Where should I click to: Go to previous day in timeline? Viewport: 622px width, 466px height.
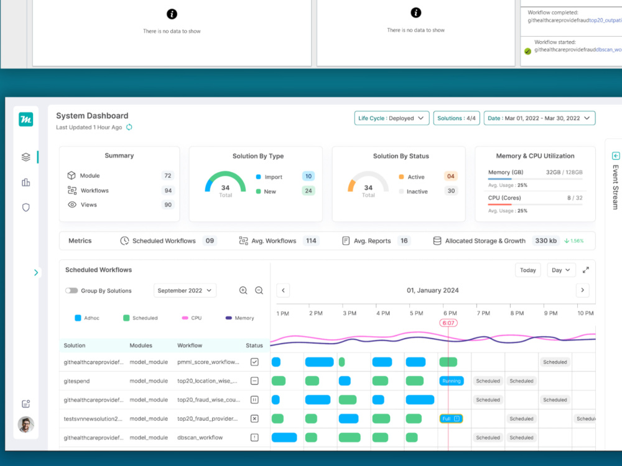click(283, 290)
